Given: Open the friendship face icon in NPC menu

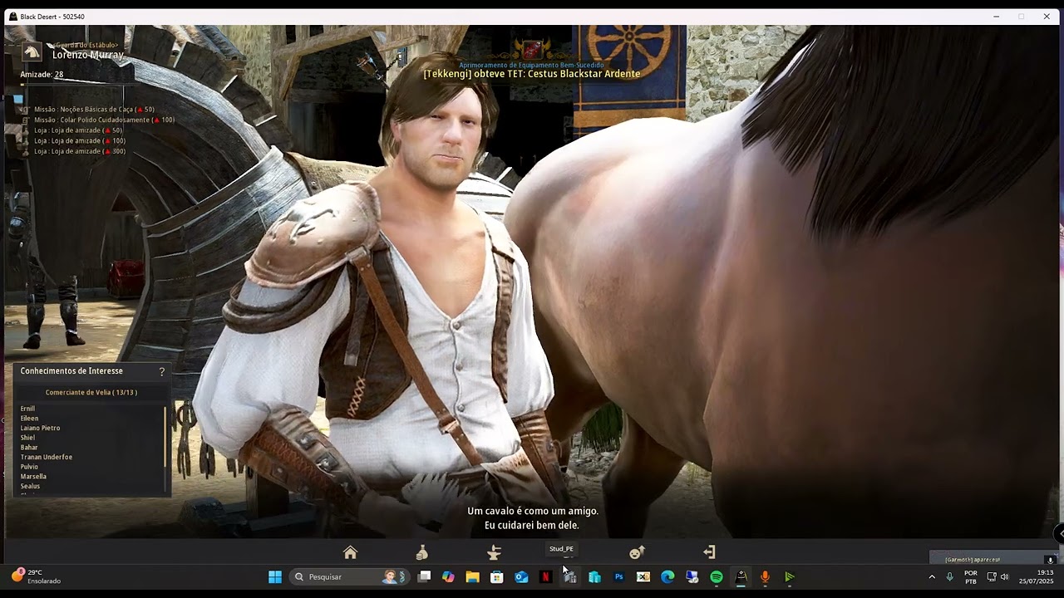Looking at the screenshot, I should click(x=637, y=552).
